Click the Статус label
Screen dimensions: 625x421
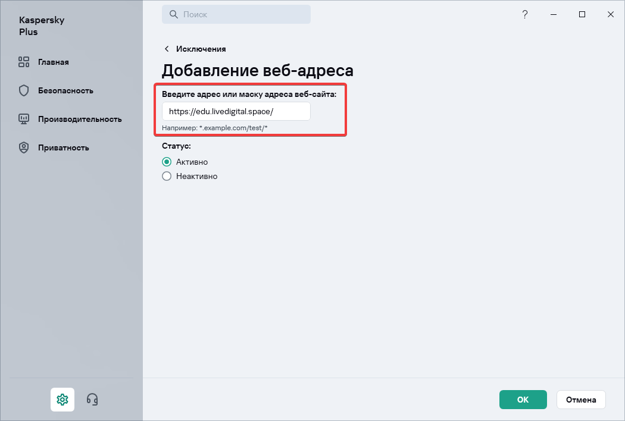[x=176, y=146]
